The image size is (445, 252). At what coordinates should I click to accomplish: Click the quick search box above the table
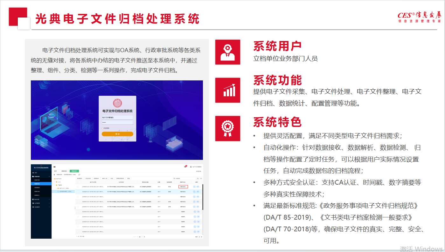(x=184, y=179)
